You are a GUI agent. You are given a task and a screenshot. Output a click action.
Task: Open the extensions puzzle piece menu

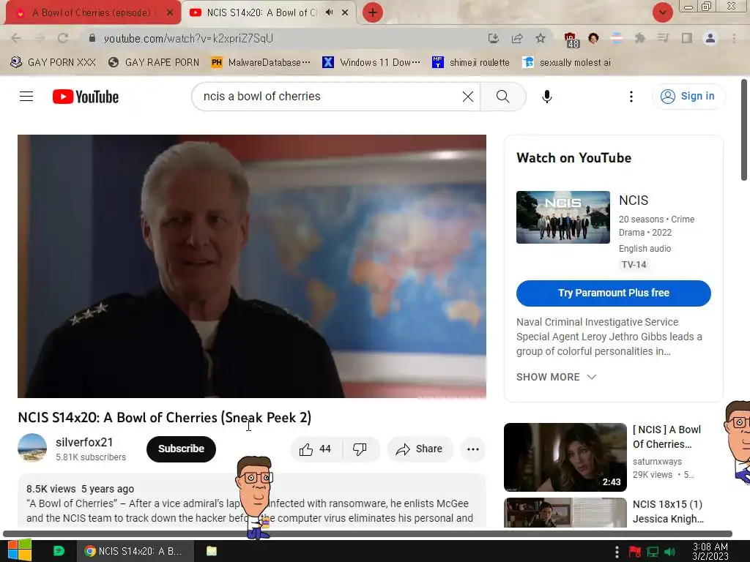(639, 38)
